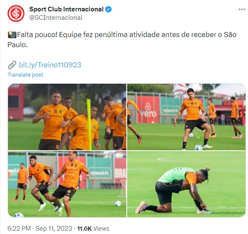Click the camera flash emoji in post
Viewport: 248px width, 234px height.
tap(12, 35)
